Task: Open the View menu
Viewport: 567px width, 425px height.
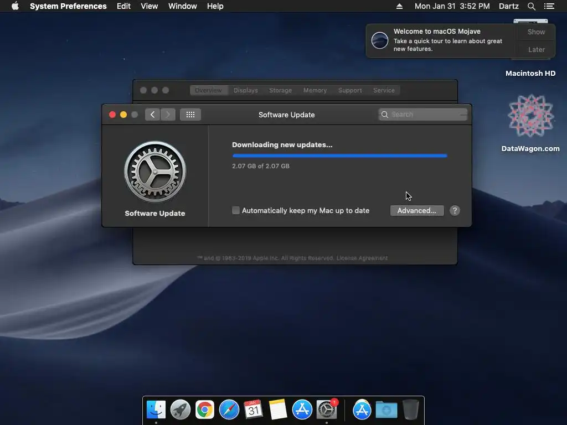Action: pos(150,6)
